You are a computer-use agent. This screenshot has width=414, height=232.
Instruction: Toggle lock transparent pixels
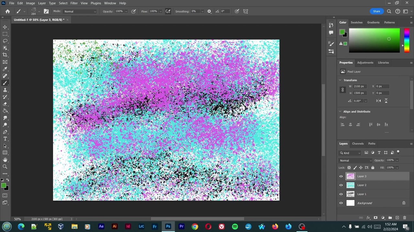(x=349, y=168)
